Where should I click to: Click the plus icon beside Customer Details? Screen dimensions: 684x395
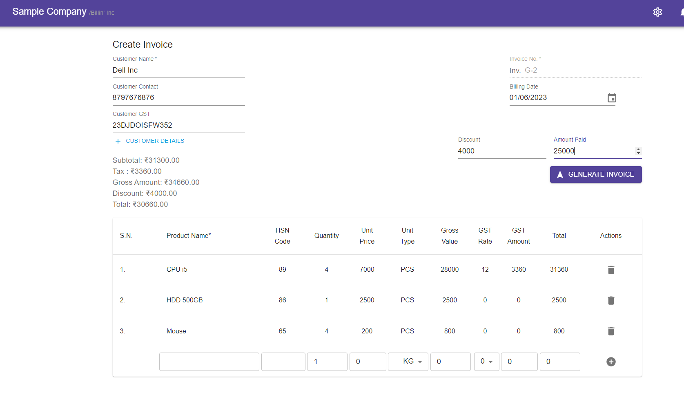point(118,141)
